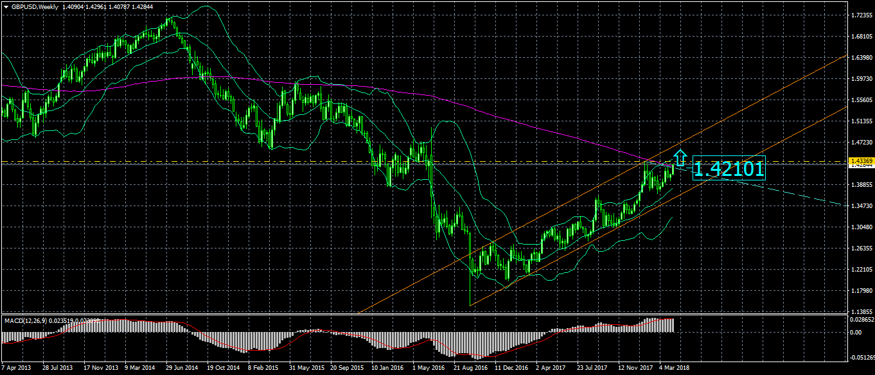Click the 1.47230 level on price axis
Viewport: 875px width, 375px height.
tap(860, 142)
